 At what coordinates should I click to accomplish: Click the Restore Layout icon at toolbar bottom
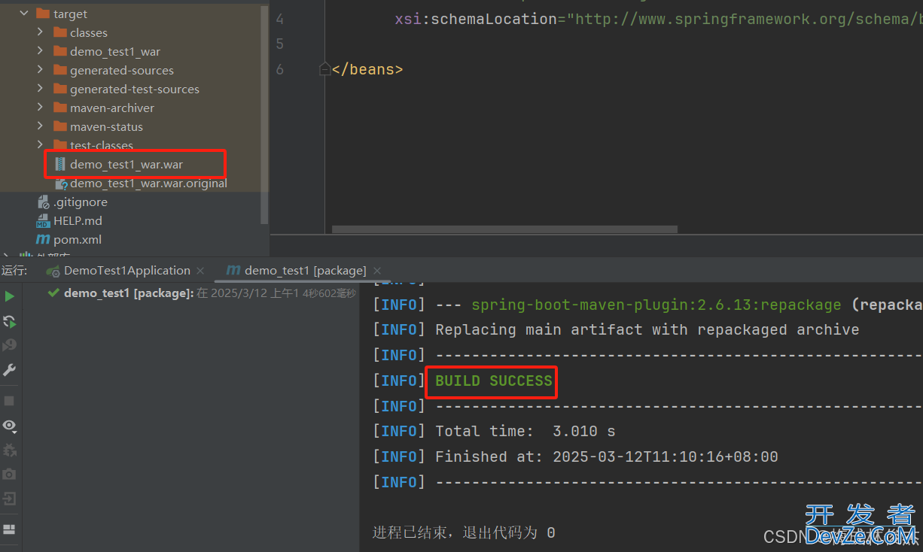(9, 529)
